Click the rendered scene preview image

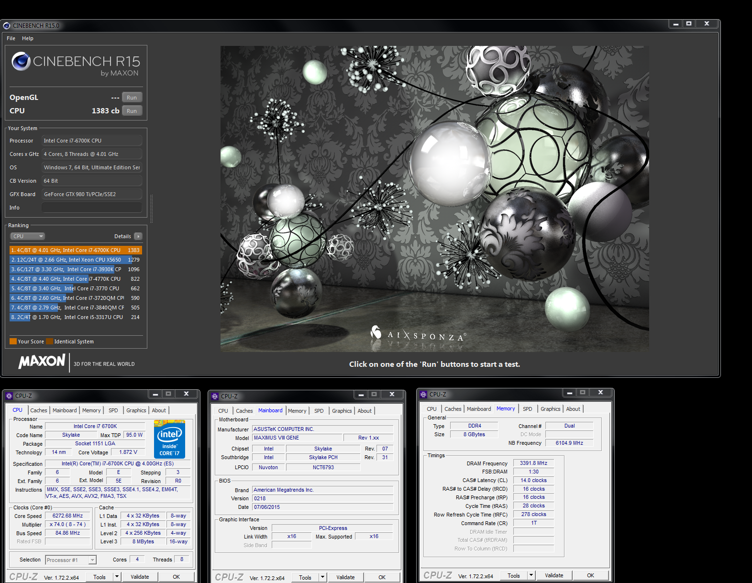pyautogui.click(x=434, y=199)
